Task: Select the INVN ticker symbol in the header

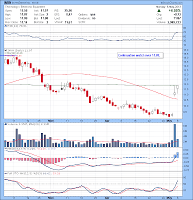Action: [7, 2]
